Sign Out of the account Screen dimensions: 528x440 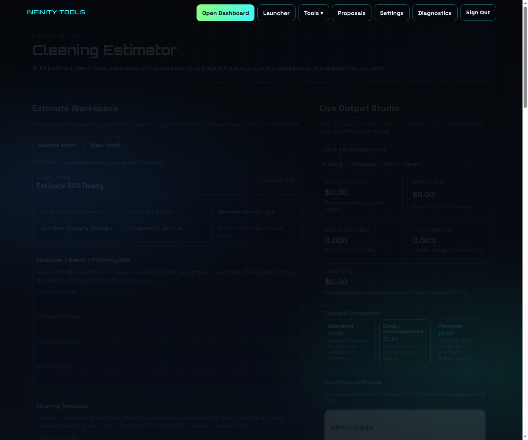478,12
